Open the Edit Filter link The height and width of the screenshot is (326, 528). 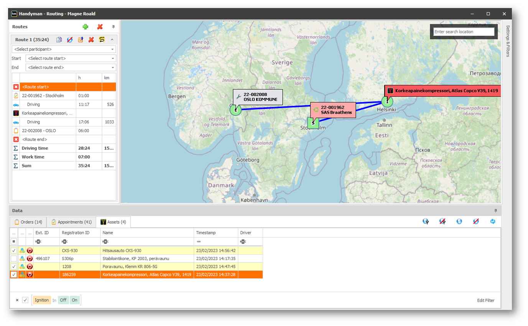pos(486,300)
